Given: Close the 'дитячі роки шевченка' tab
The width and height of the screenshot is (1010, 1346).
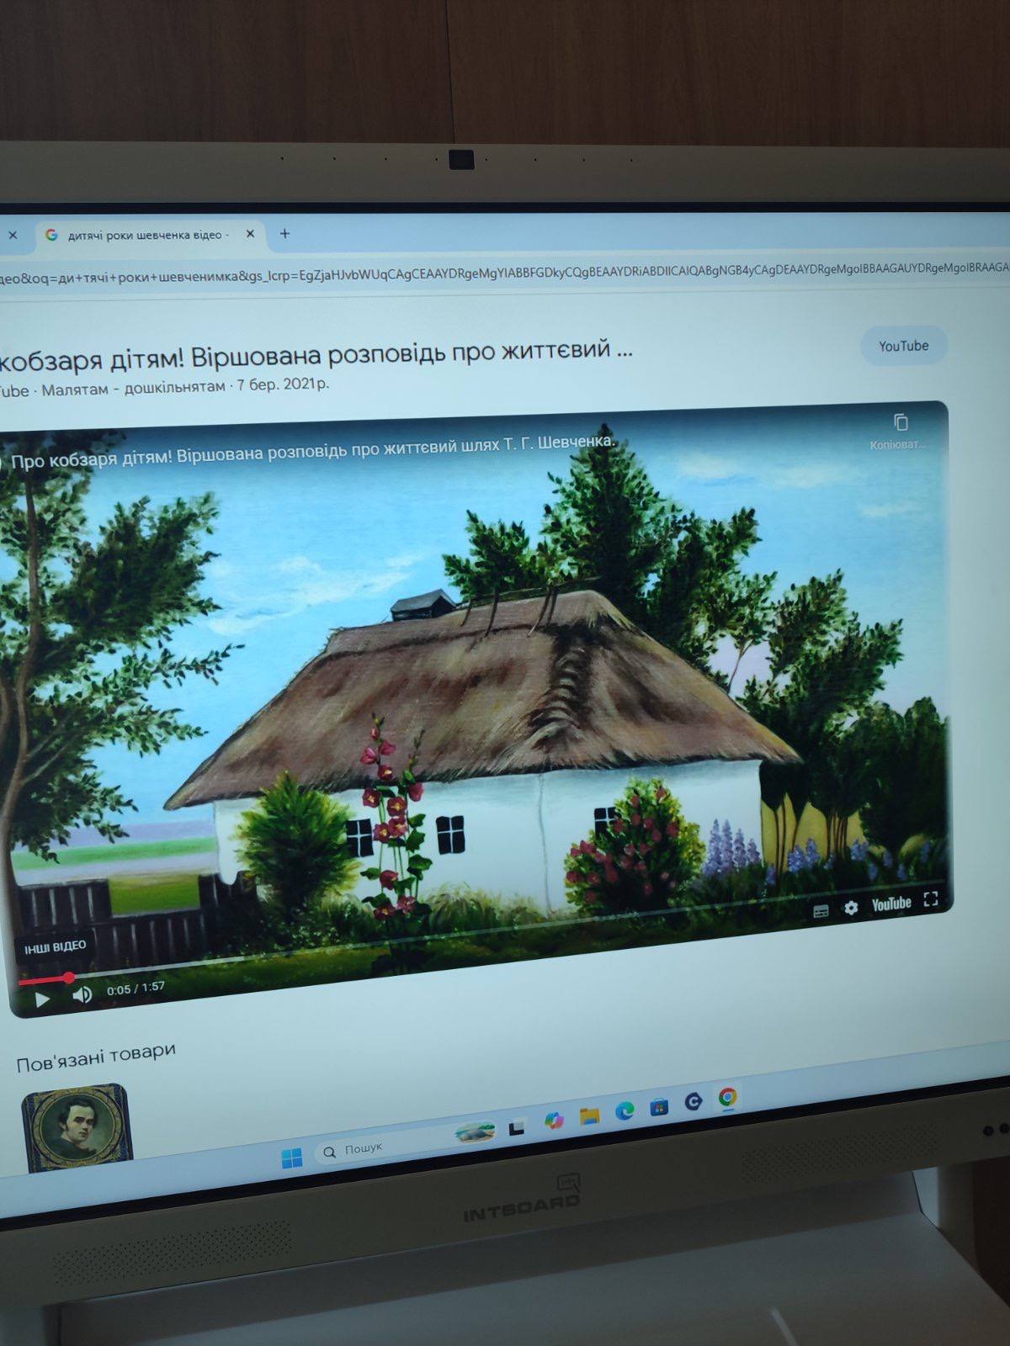Looking at the screenshot, I should tap(250, 234).
